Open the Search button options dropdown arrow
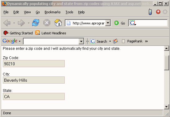The height and width of the screenshot is (117, 170). (x=110, y=41)
